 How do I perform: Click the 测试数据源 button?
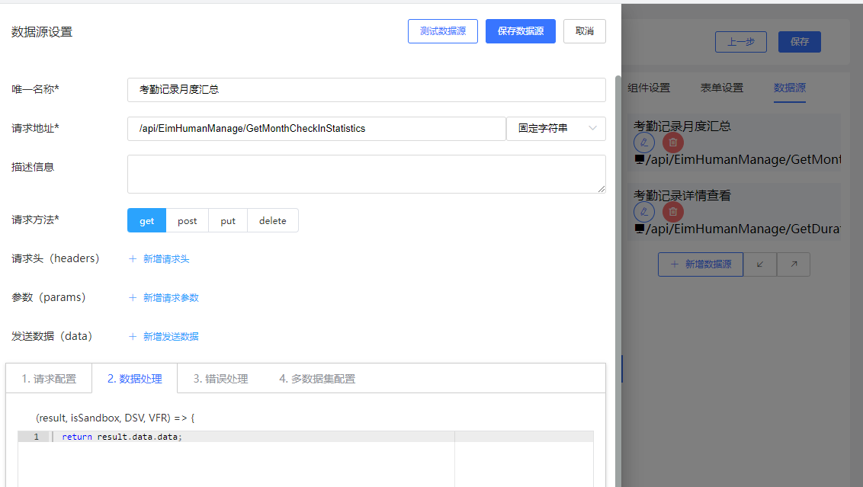tap(443, 31)
